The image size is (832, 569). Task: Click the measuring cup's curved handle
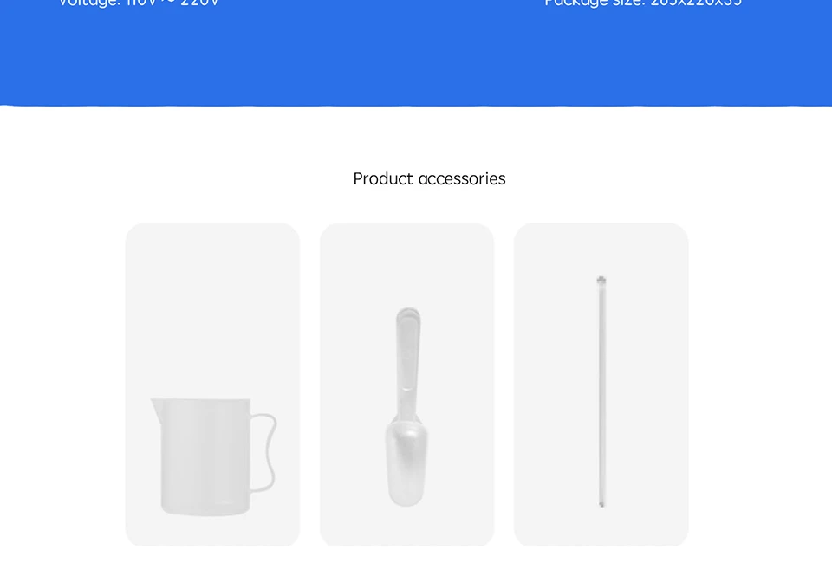click(x=263, y=452)
